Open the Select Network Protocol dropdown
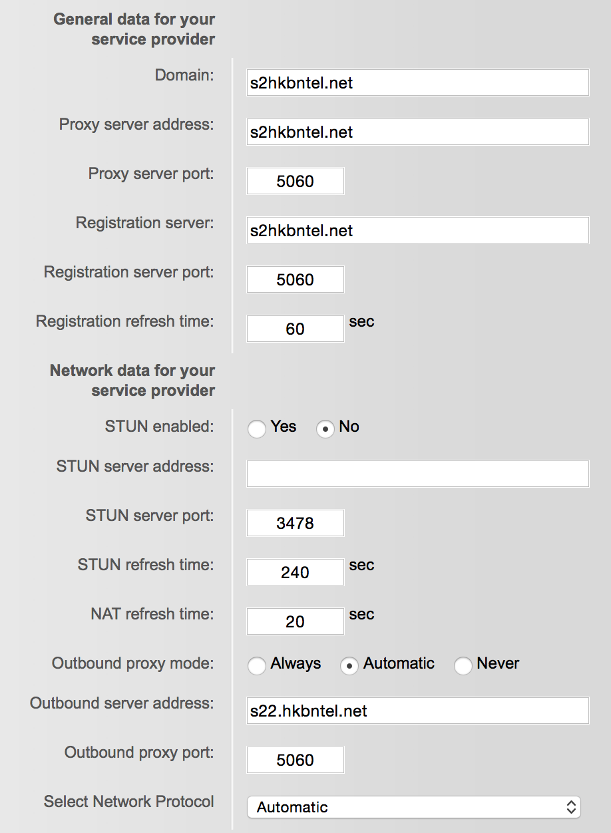611x833 pixels. pyautogui.click(x=414, y=807)
